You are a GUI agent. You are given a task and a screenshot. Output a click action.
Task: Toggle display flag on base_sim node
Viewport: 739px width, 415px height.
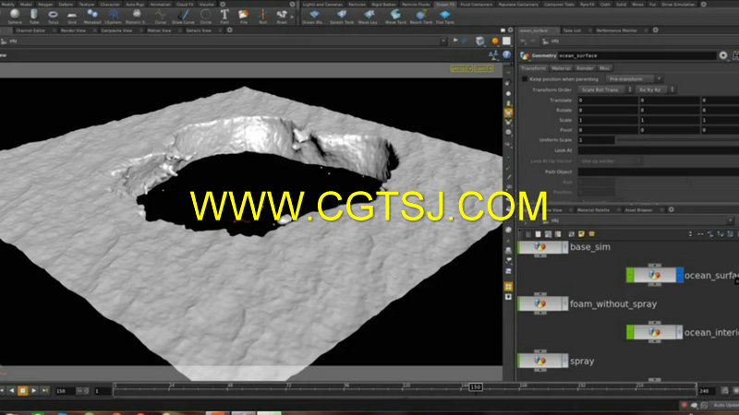coord(564,247)
